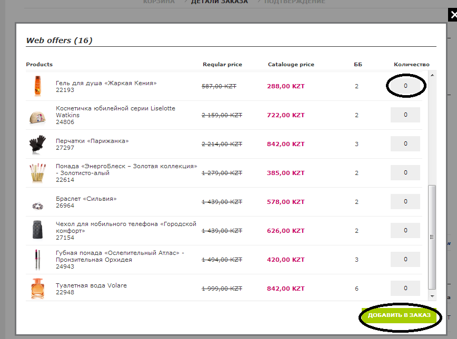Click the scrollbar down arrow
Viewport: 457px width, 339px height.
[x=433, y=296]
